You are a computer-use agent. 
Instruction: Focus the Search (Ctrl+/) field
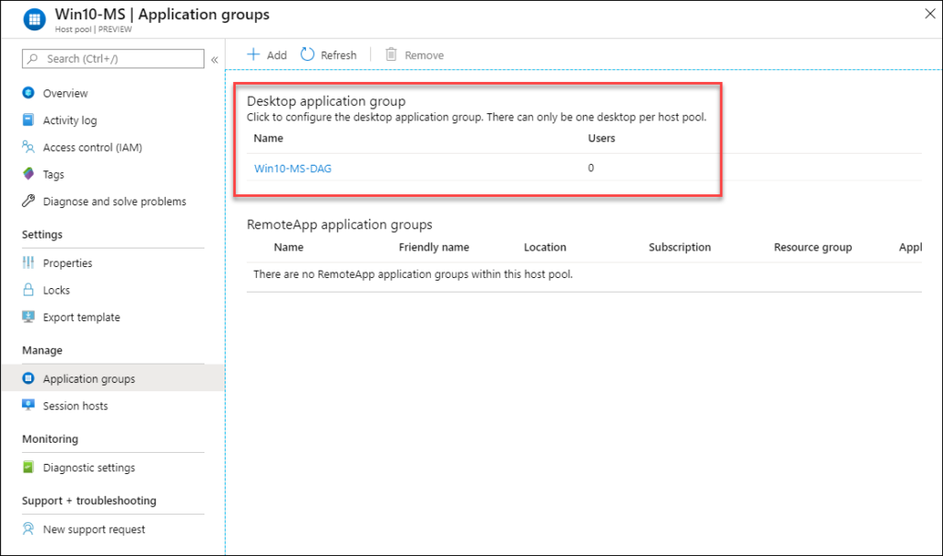click(x=113, y=58)
